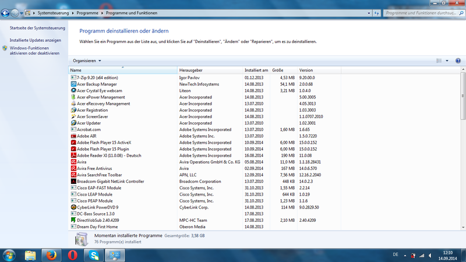Launch Opera from the taskbar
This screenshot has width=466, height=262.
(x=71, y=255)
